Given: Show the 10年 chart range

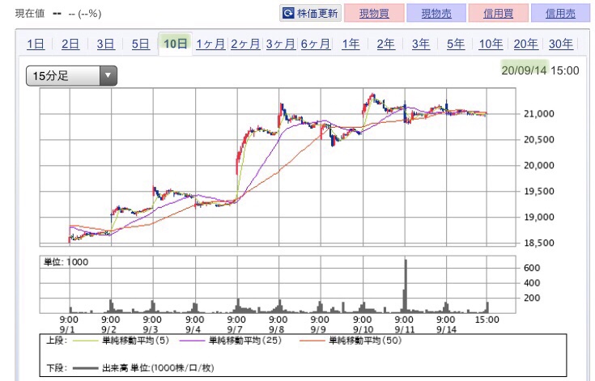Looking at the screenshot, I should [x=491, y=44].
